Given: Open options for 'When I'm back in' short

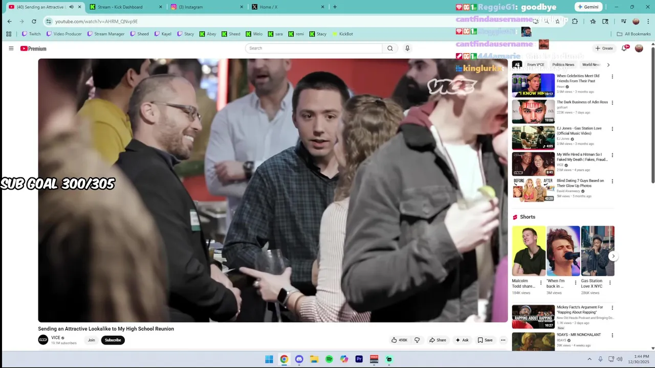Looking at the screenshot, I should pos(575,283).
